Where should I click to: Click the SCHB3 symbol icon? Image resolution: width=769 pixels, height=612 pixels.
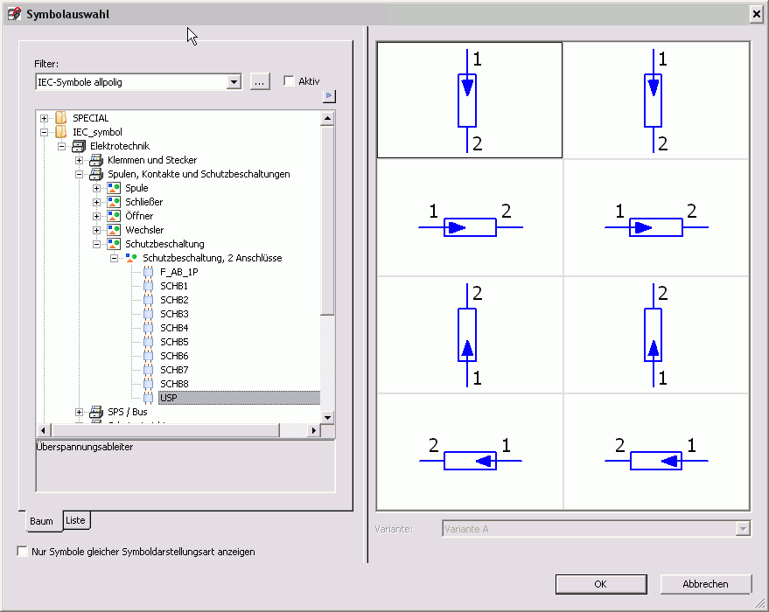click(148, 314)
